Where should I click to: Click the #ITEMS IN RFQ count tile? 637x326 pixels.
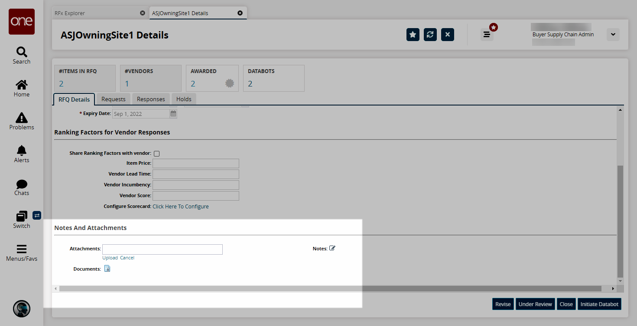(x=84, y=78)
